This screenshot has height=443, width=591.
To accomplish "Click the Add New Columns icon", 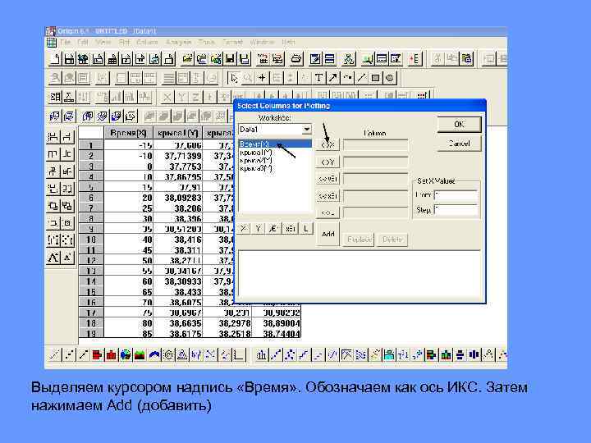I will pos(415,59).
